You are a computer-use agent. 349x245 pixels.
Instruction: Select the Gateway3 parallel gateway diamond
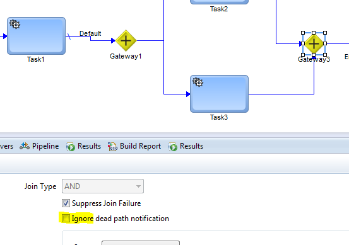[314, 43]
